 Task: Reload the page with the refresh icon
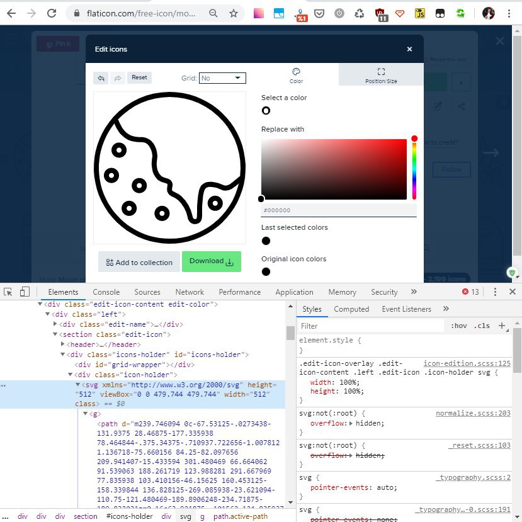point(52,13)
